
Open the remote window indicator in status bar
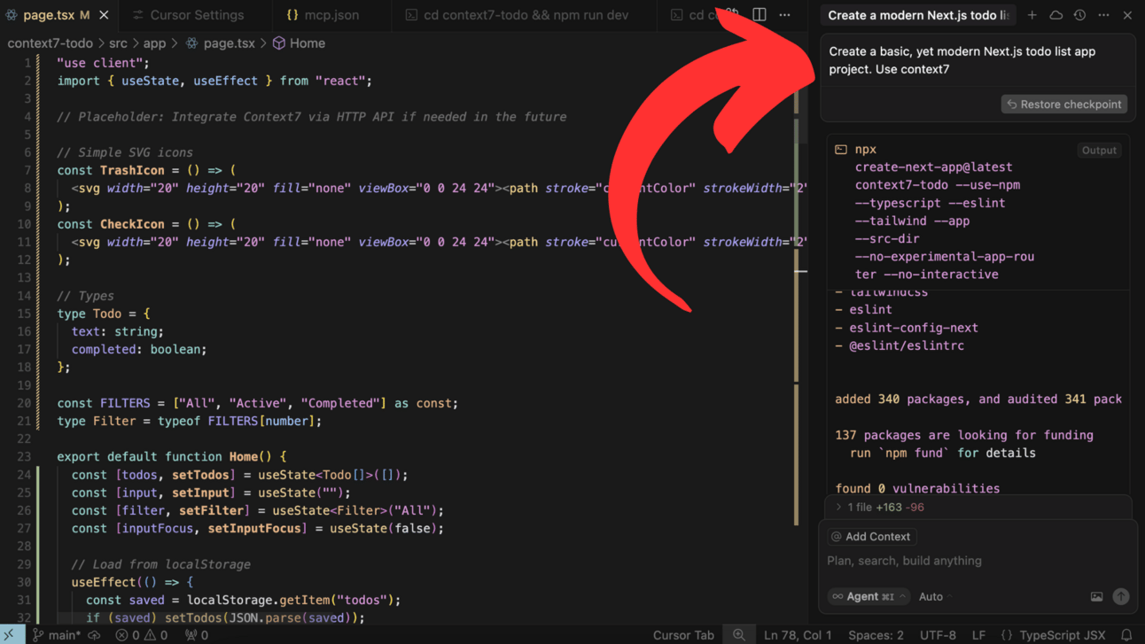[x=12, y=635]
